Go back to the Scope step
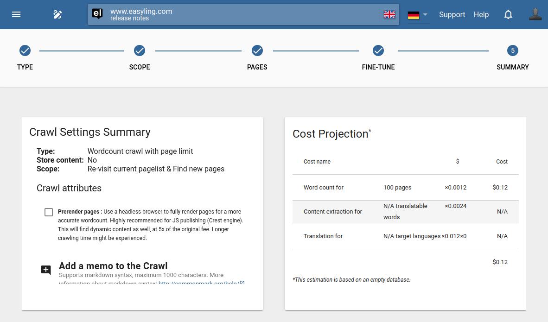This screenshot has width=548, height=322. pos(140,51)
